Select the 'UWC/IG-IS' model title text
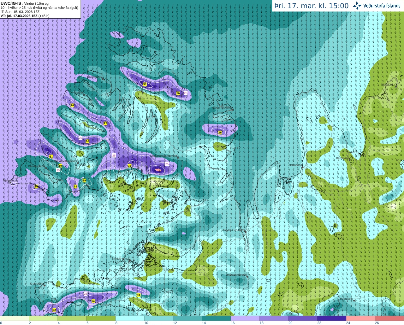This screenshot has height=325, width=404. tap(11, 3)
